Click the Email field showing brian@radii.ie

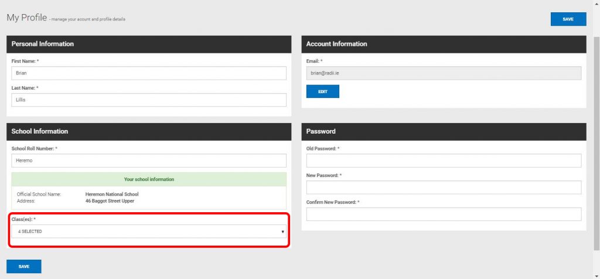coord(444,73)
